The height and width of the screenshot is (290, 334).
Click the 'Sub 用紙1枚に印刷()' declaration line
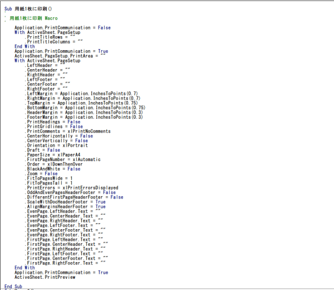click(x=28, y=9)
